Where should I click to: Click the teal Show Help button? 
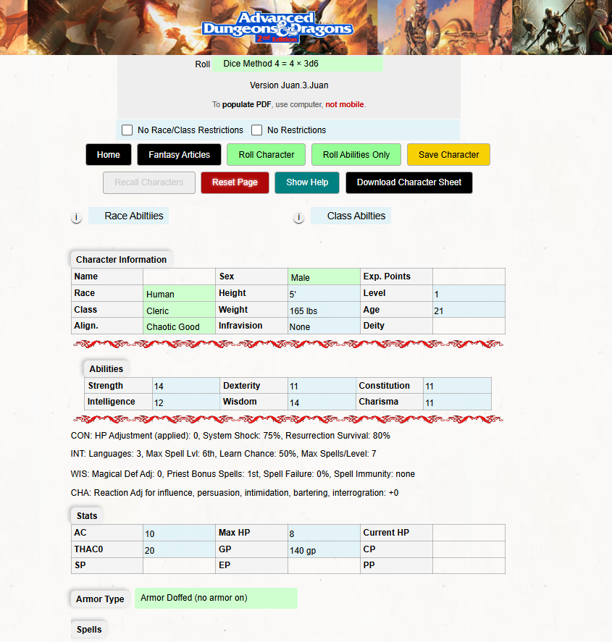tap(307, 182)
